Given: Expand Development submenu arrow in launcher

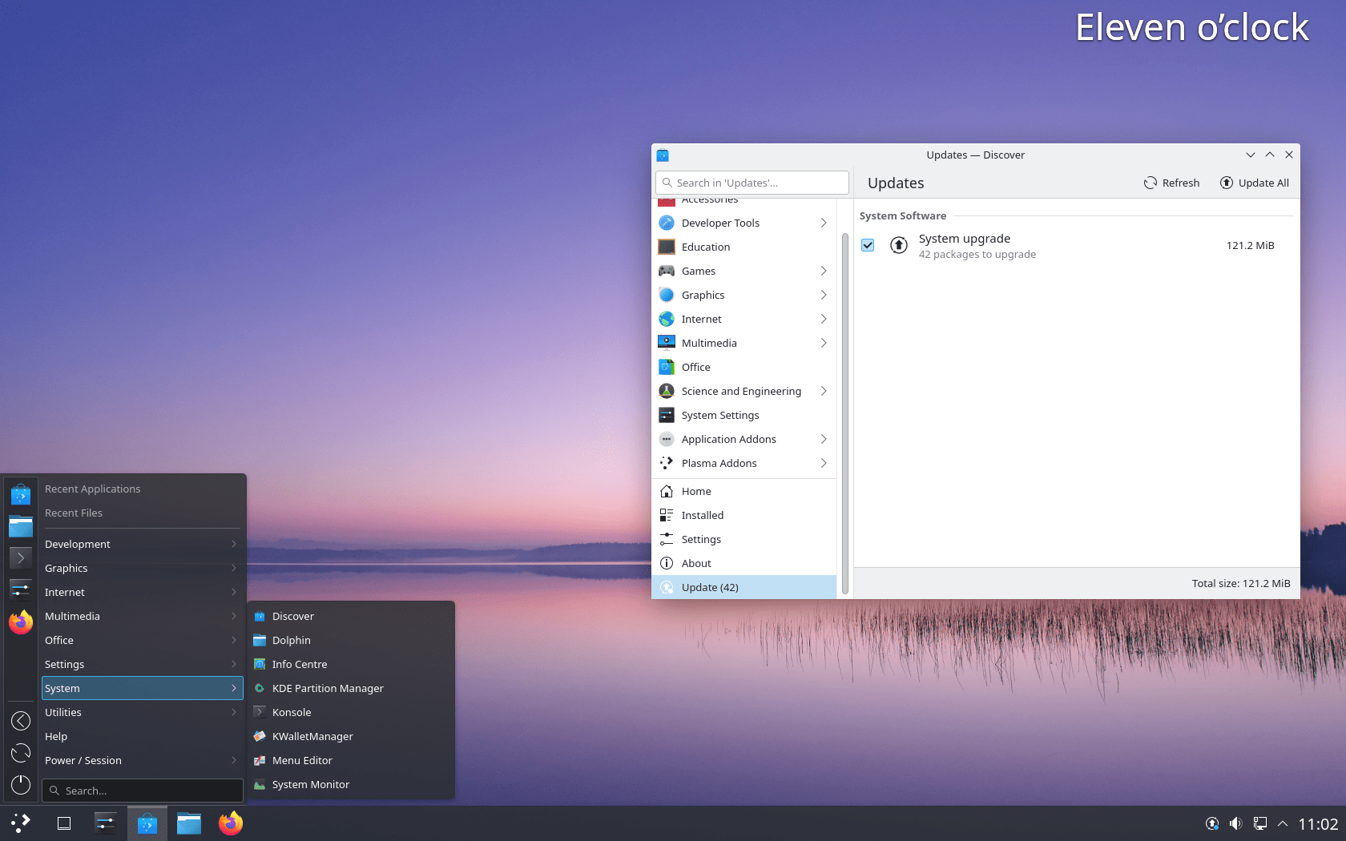Looking at the screenshot, I should pos(234,544).
